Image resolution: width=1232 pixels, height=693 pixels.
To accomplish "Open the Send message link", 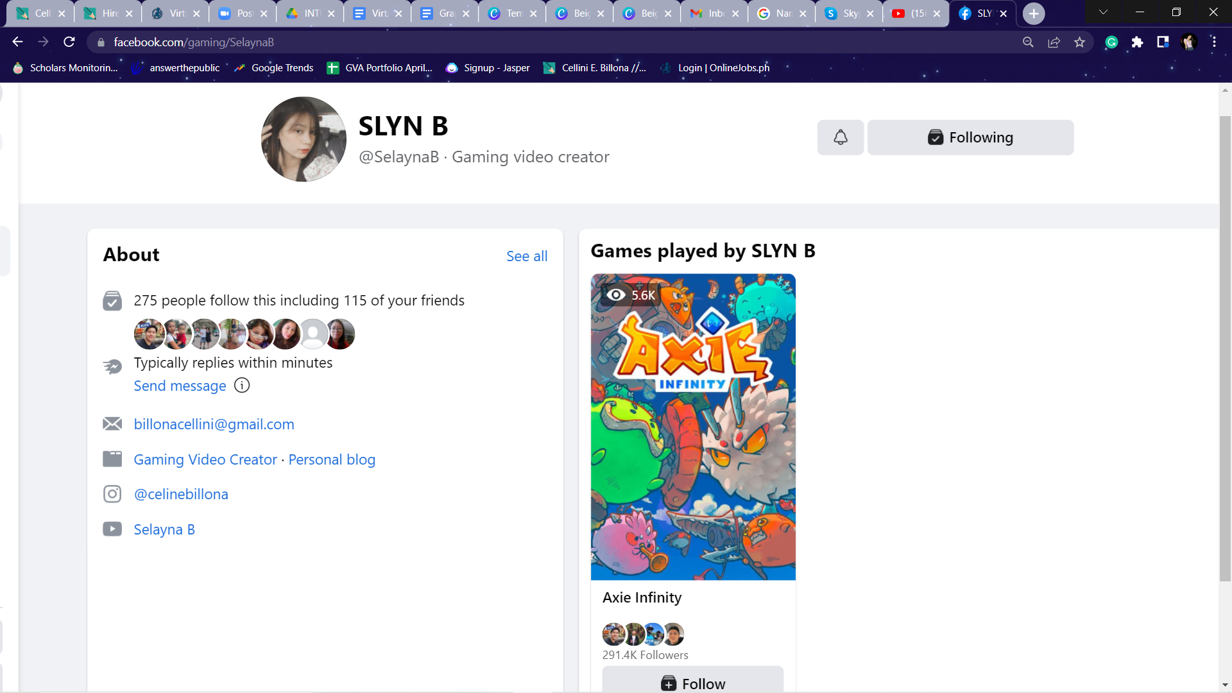I will click(x=180, y=386).
